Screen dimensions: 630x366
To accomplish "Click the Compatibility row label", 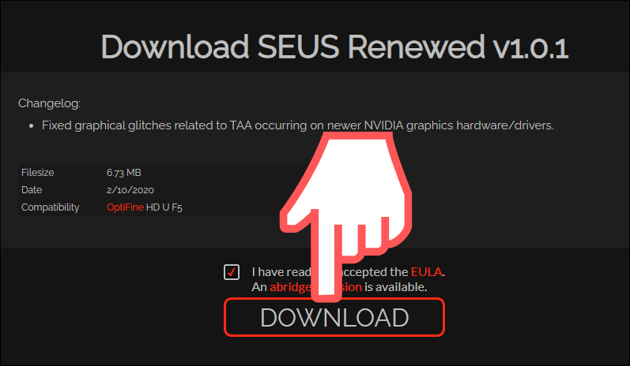I will coord(51,207).
